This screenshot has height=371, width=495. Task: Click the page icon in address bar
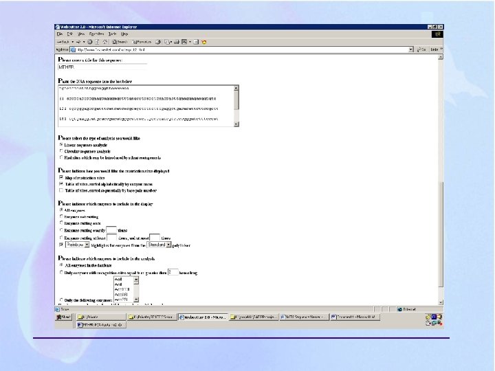click(73, 49)
